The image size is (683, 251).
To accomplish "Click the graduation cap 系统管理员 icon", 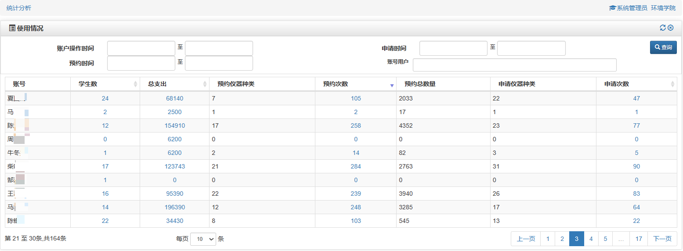I will [x=612, y=8].
